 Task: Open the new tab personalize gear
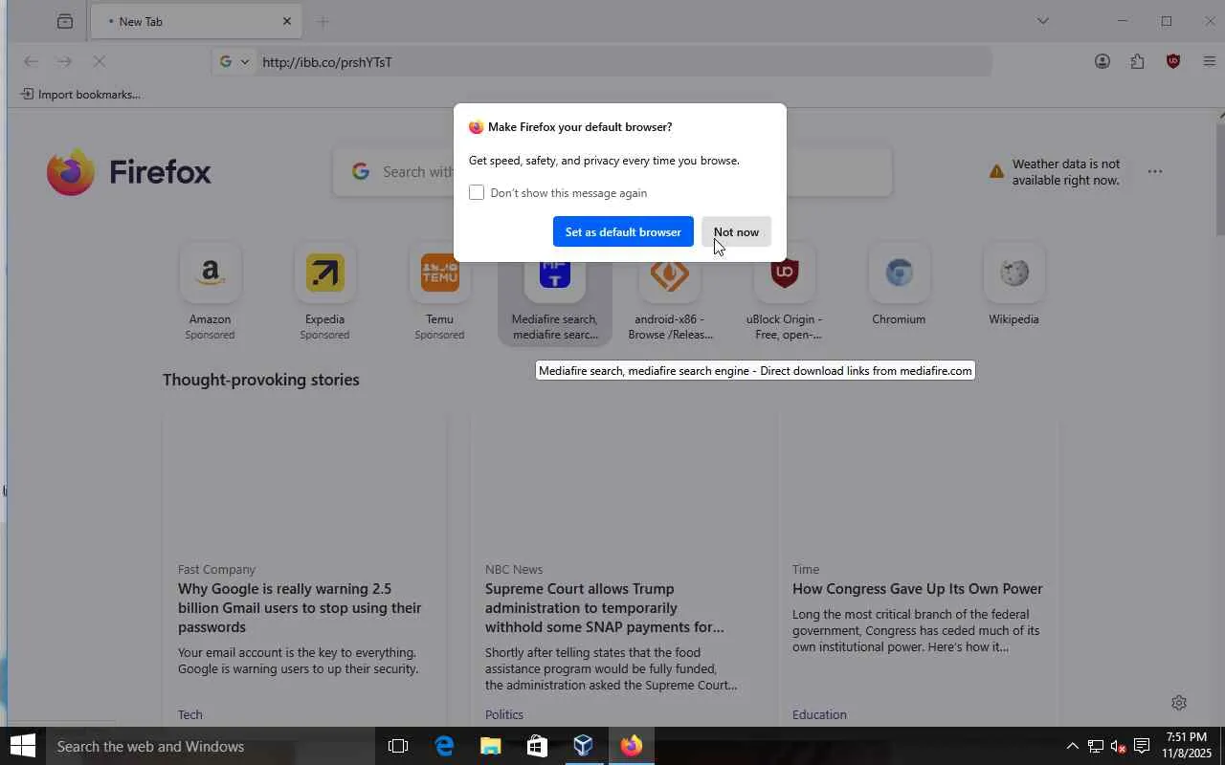pyautogui.click(x=1179, y=703)
